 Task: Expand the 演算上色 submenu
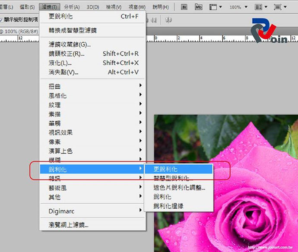[92, 151]
